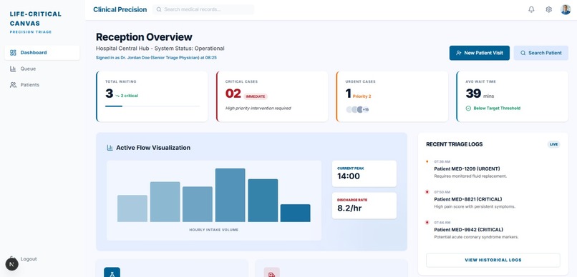Click the first lightest bar in intake chart
The image size is (577, 277).
132,208
